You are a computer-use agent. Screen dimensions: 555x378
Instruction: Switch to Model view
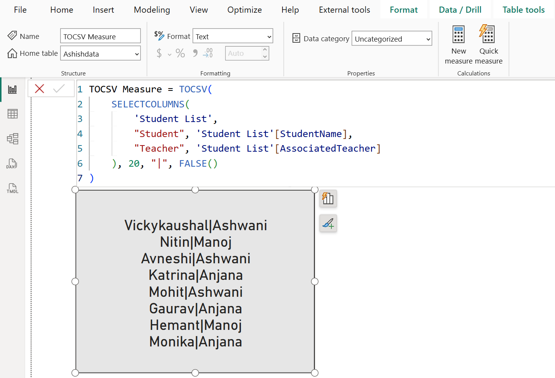coord(12,139)
